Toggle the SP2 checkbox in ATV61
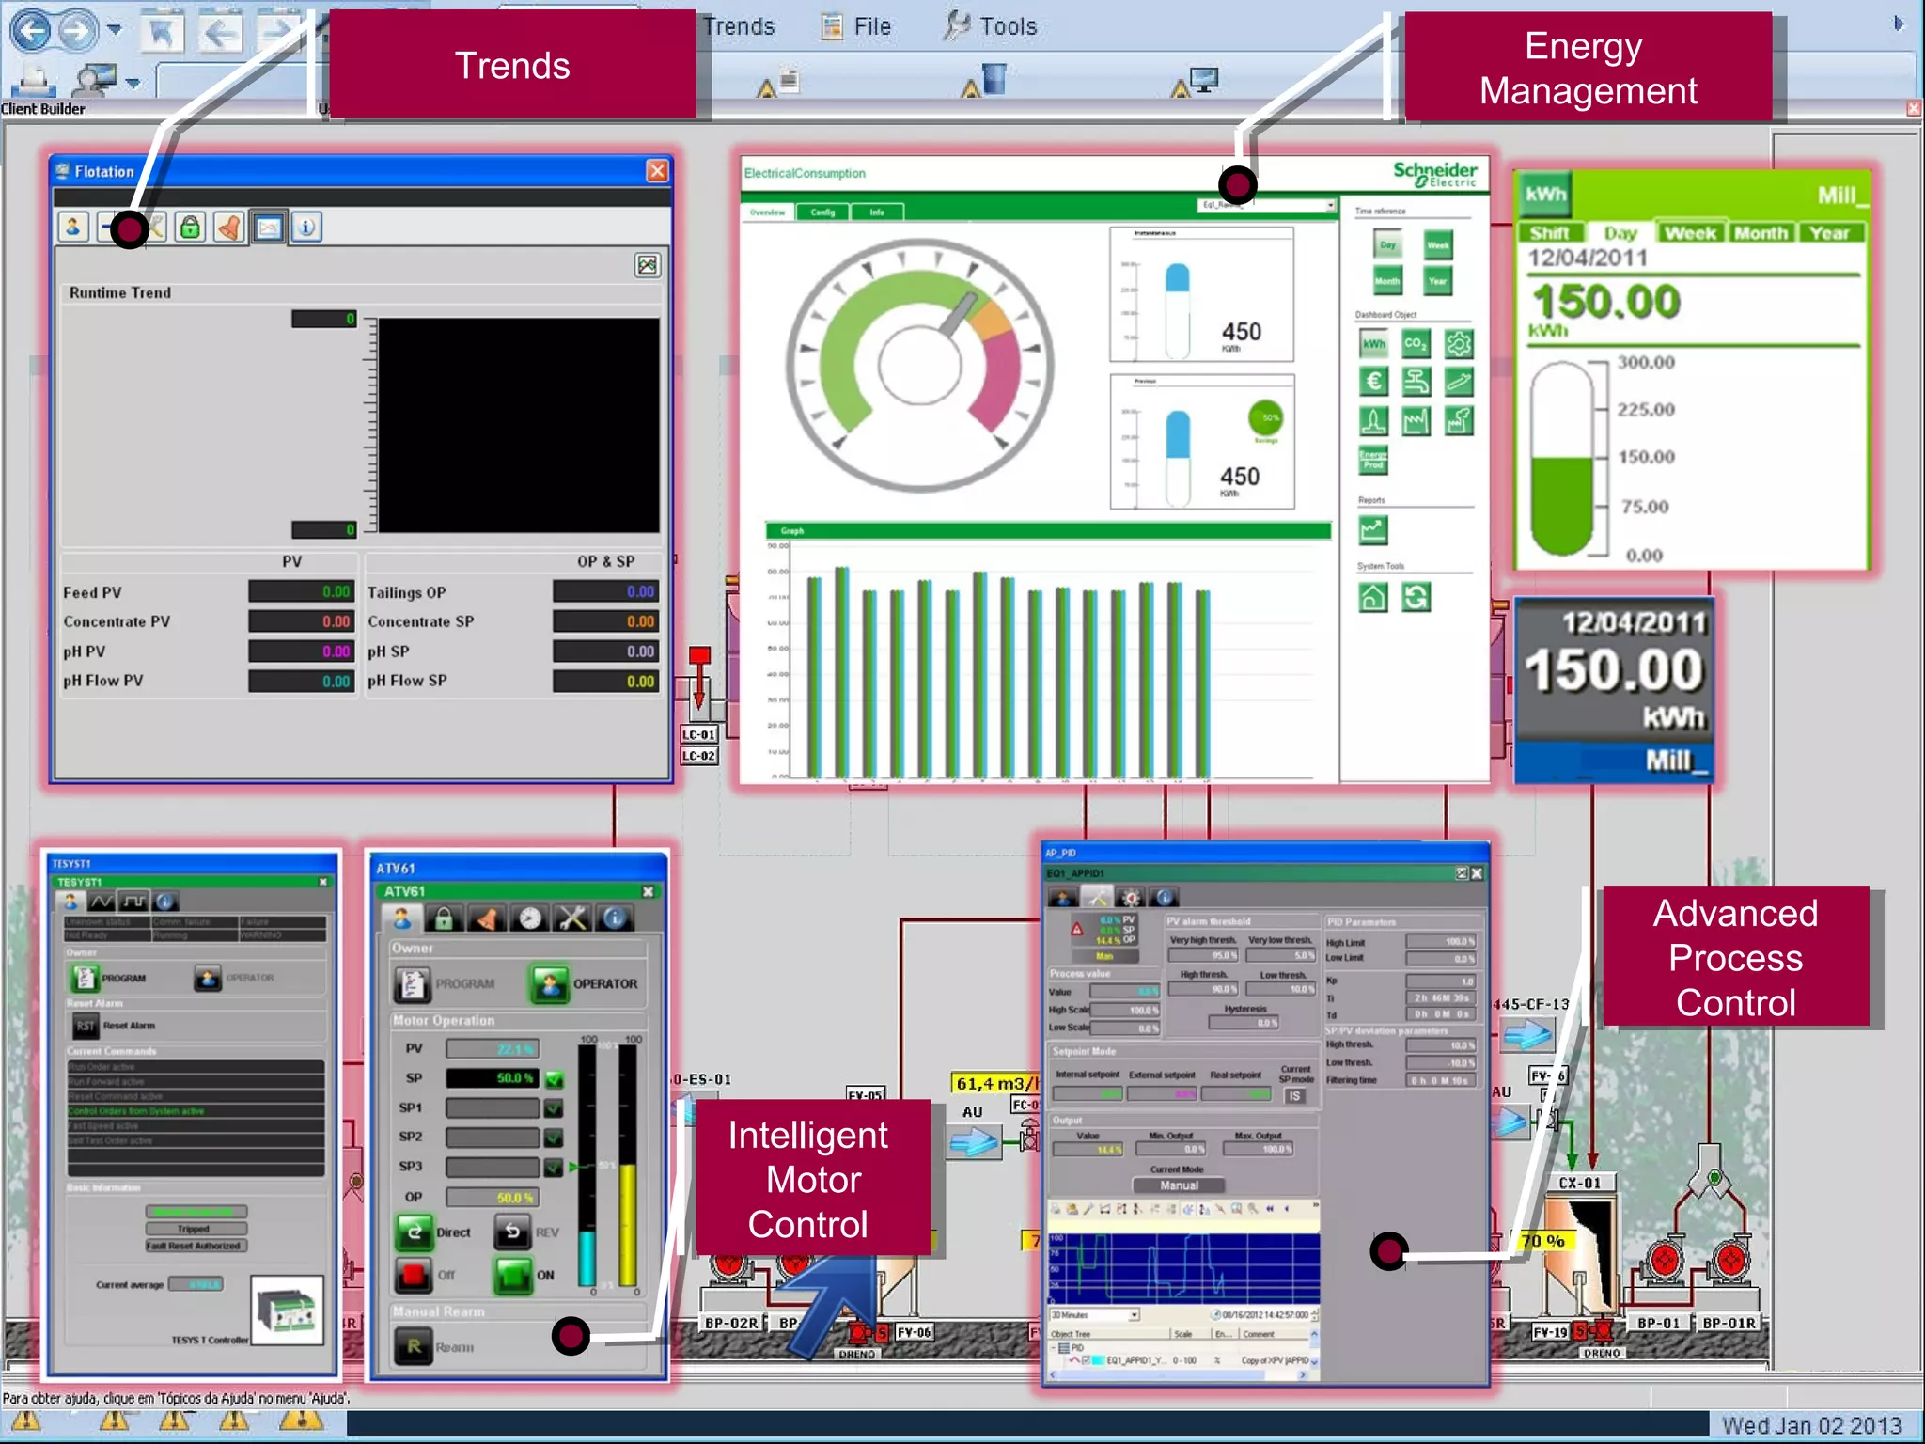The width and height of the screenshot is (1925, 1444). click(555, 1138)
